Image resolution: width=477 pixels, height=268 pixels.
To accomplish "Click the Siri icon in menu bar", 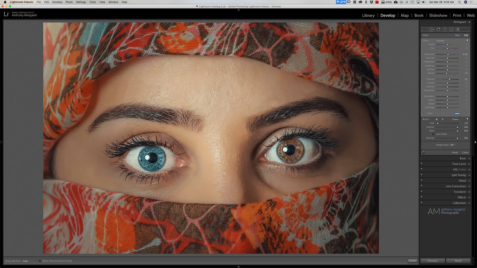I will click(465, 2).
